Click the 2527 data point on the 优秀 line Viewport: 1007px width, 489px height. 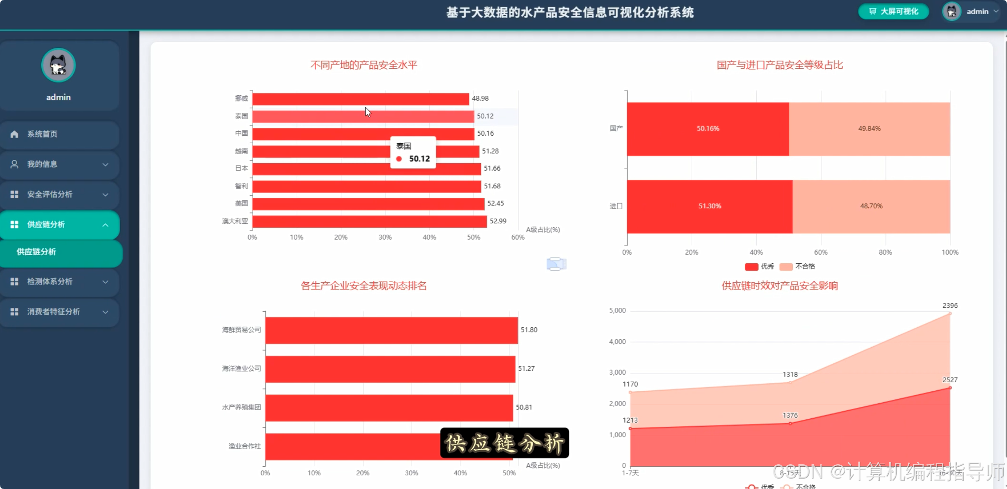click(950, 388)
